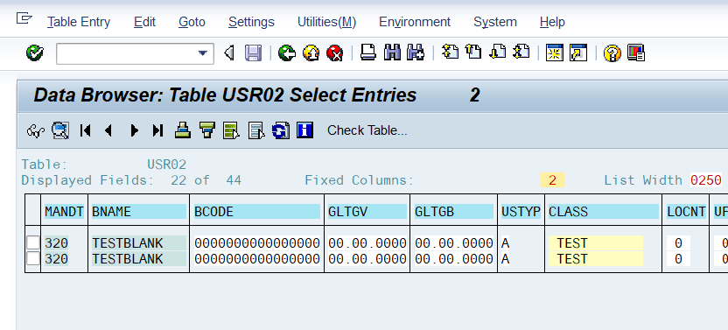Open Help with the question mark icon
Image resolution: width=728 pixels, height=330 pixels.
[x=612, y=53]
